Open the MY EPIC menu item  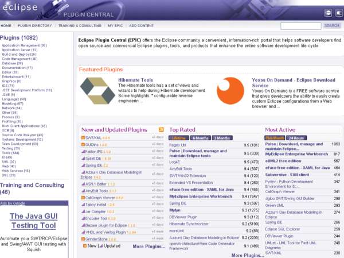coord(115,26)
